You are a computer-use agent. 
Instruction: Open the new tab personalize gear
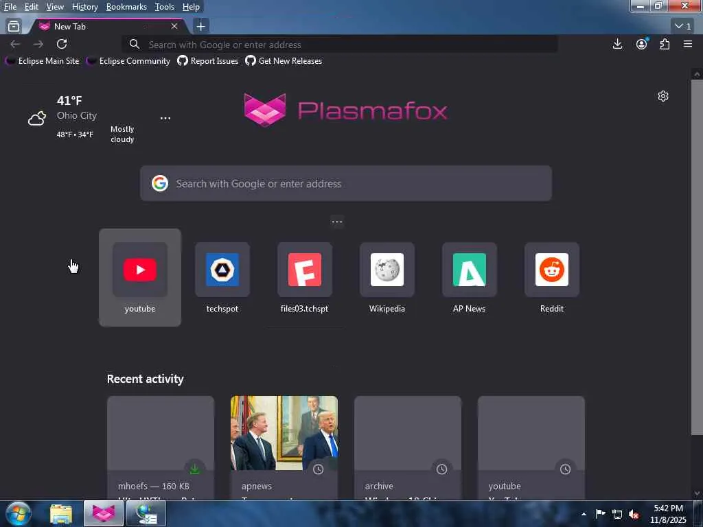click(663, 96)
